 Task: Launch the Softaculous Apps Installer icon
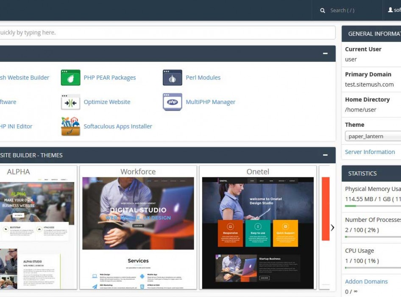pyautogui.click(x=71, y=126)
